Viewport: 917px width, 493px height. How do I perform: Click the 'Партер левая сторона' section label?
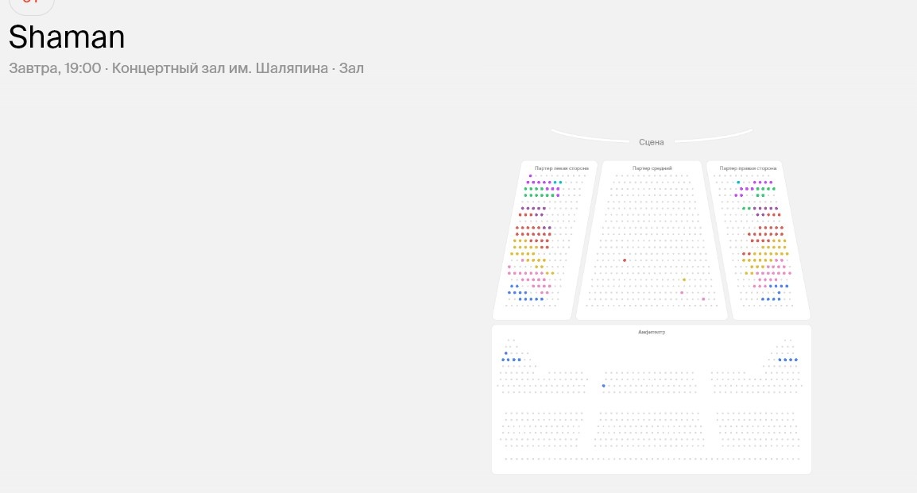[x=562, y=168]
